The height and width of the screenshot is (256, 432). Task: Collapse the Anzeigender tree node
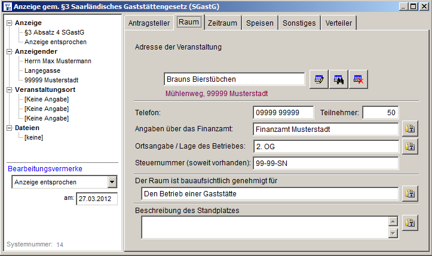[x=9, y=51]
